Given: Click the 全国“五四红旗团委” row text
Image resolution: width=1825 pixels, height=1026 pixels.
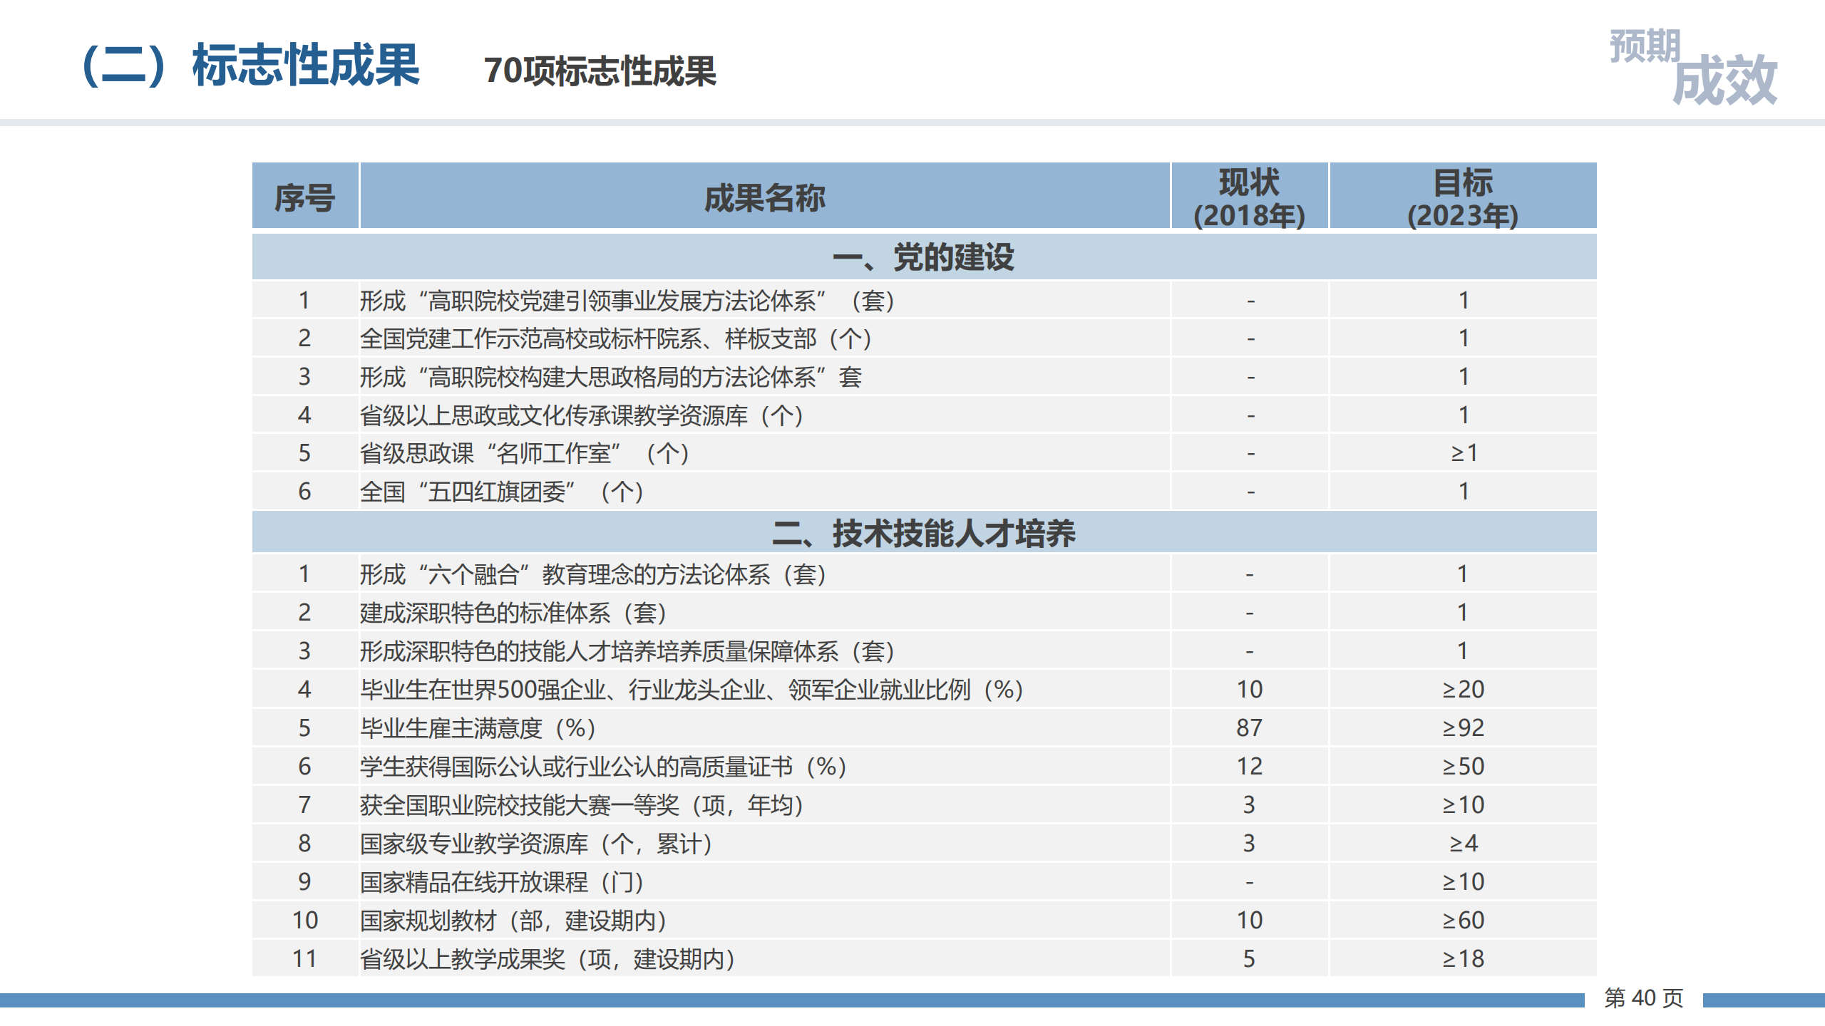Looking at the screenshot, I should [502, 492].
